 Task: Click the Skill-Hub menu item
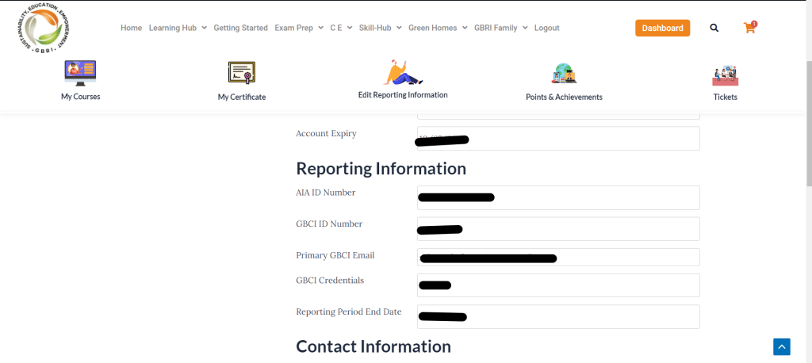(375, 28)
